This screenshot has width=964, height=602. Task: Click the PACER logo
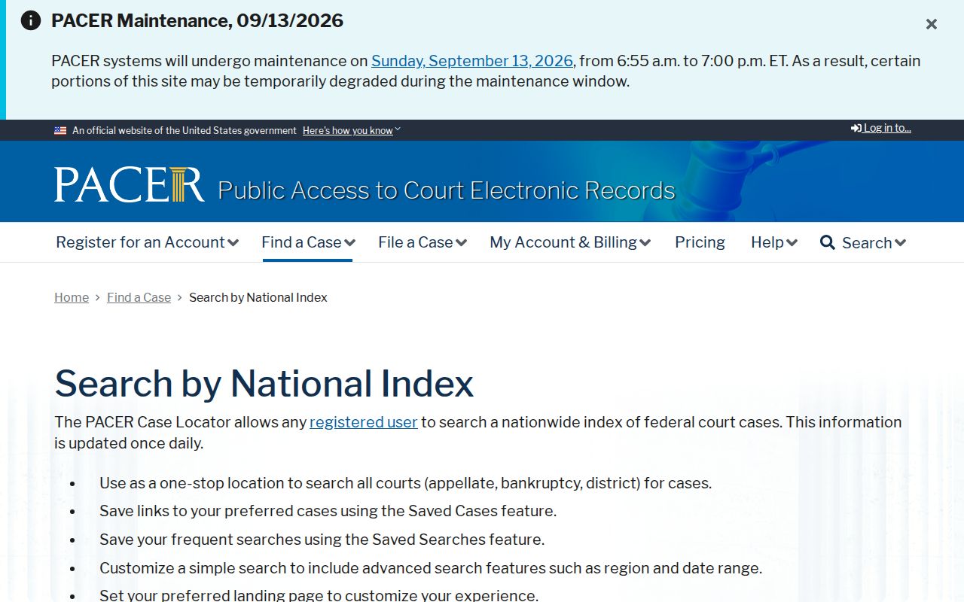pyautogui.click(x=129, y=184)
